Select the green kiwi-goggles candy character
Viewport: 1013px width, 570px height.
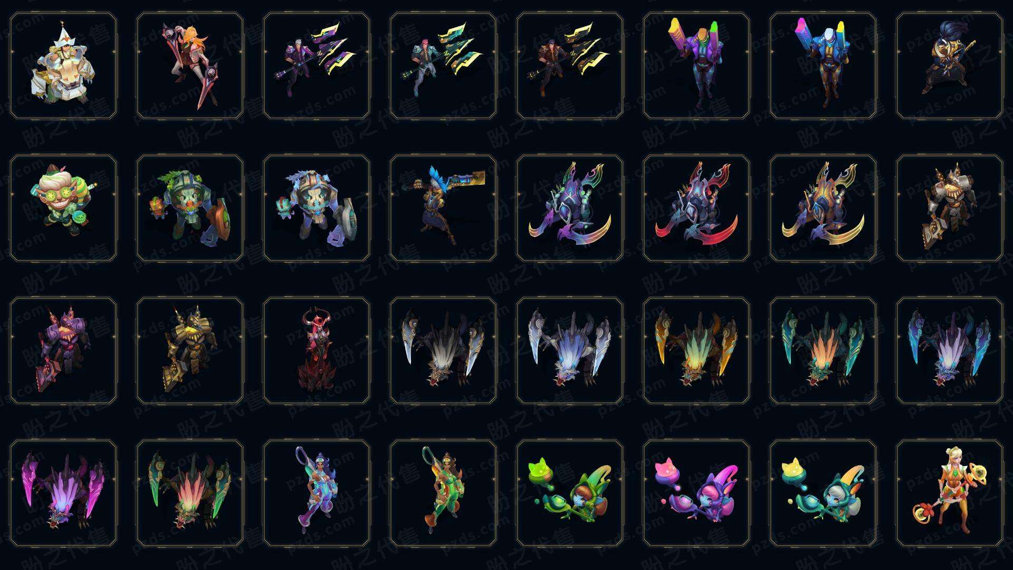(63, 208)
